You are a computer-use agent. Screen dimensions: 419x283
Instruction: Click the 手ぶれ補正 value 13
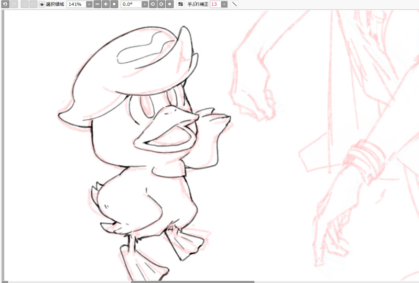pyautogui.click(x=216, y=4)
